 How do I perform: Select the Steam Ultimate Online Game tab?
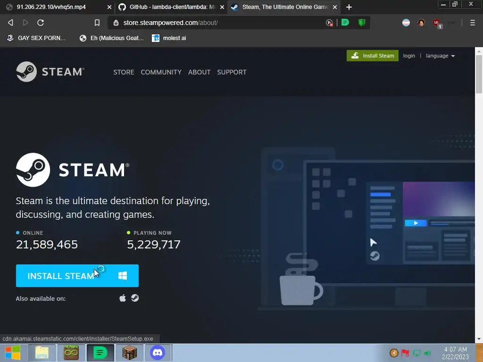[283, 7]
